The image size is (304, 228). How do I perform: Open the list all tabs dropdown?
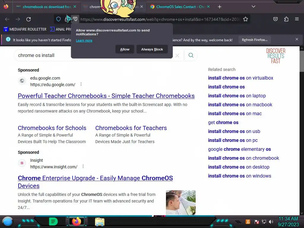(254, 7)
